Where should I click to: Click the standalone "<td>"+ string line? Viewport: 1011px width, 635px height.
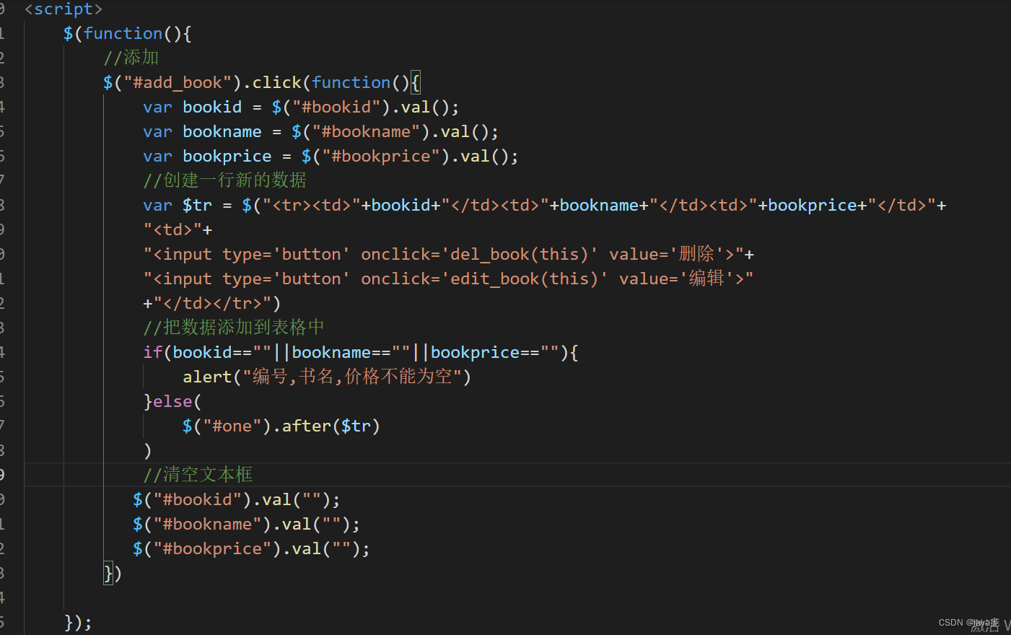click(x=178, y=229)
